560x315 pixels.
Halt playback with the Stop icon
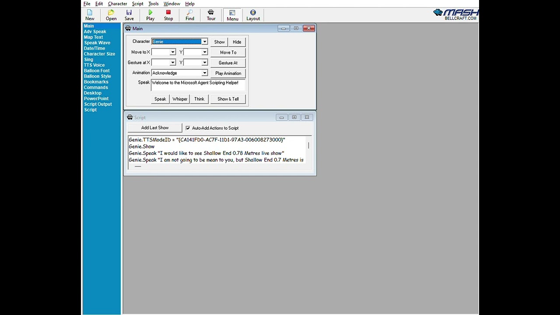tap(168, 15)
